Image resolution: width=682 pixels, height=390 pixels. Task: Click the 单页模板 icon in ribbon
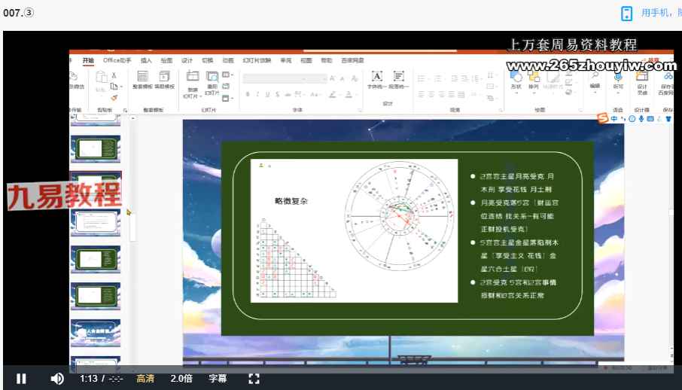164,80
